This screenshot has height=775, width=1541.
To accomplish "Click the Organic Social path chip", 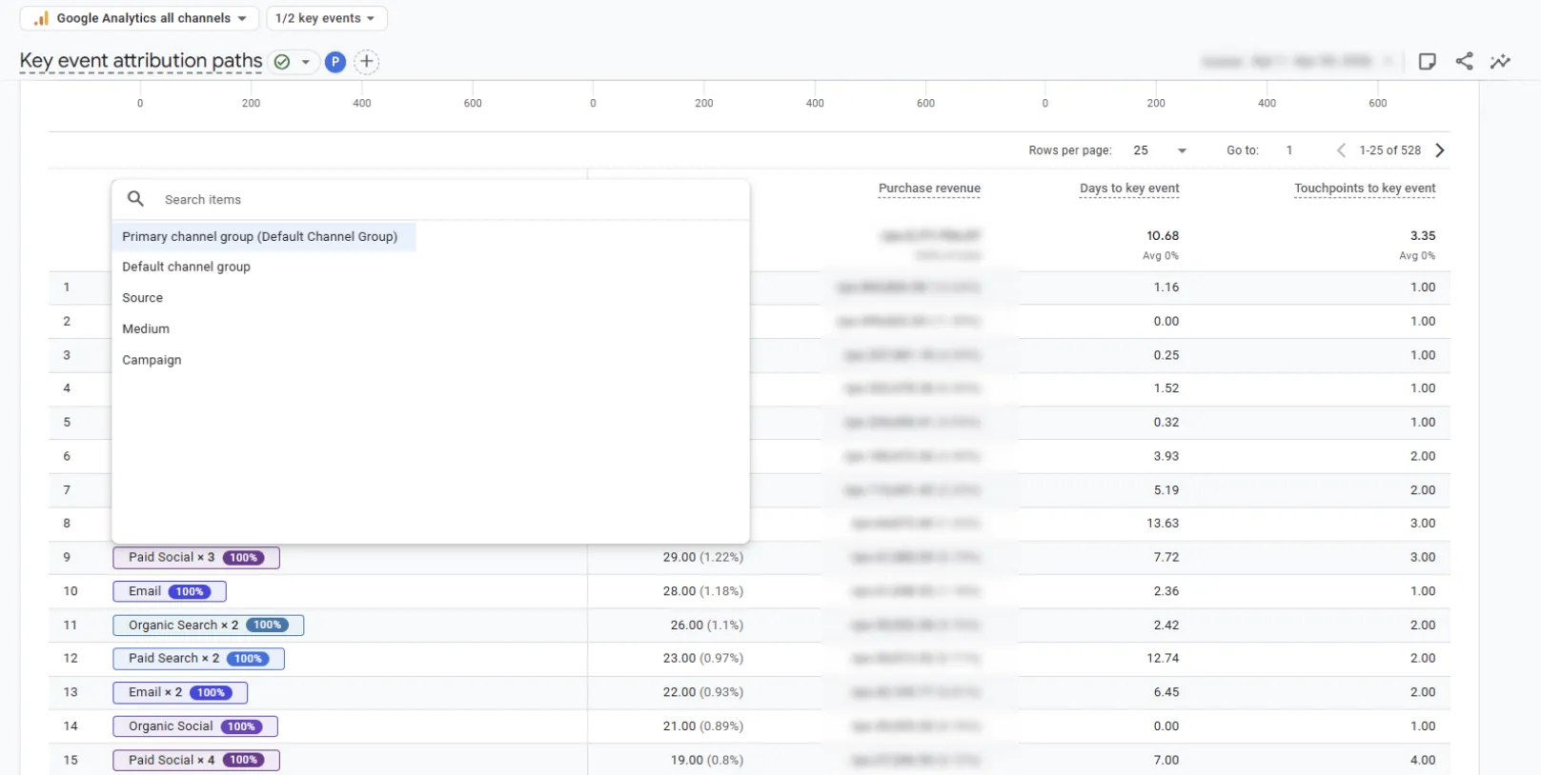I will (194, 726).
